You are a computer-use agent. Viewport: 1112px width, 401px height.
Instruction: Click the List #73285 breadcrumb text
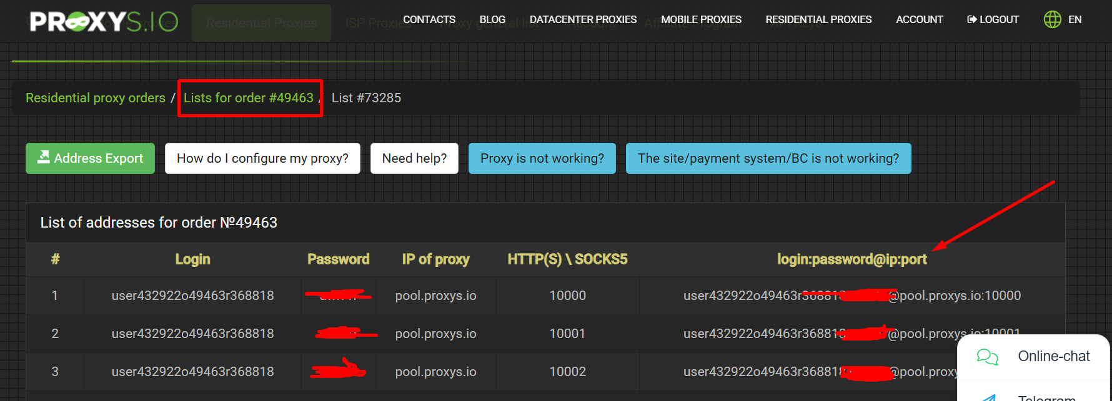pos(366,98)
